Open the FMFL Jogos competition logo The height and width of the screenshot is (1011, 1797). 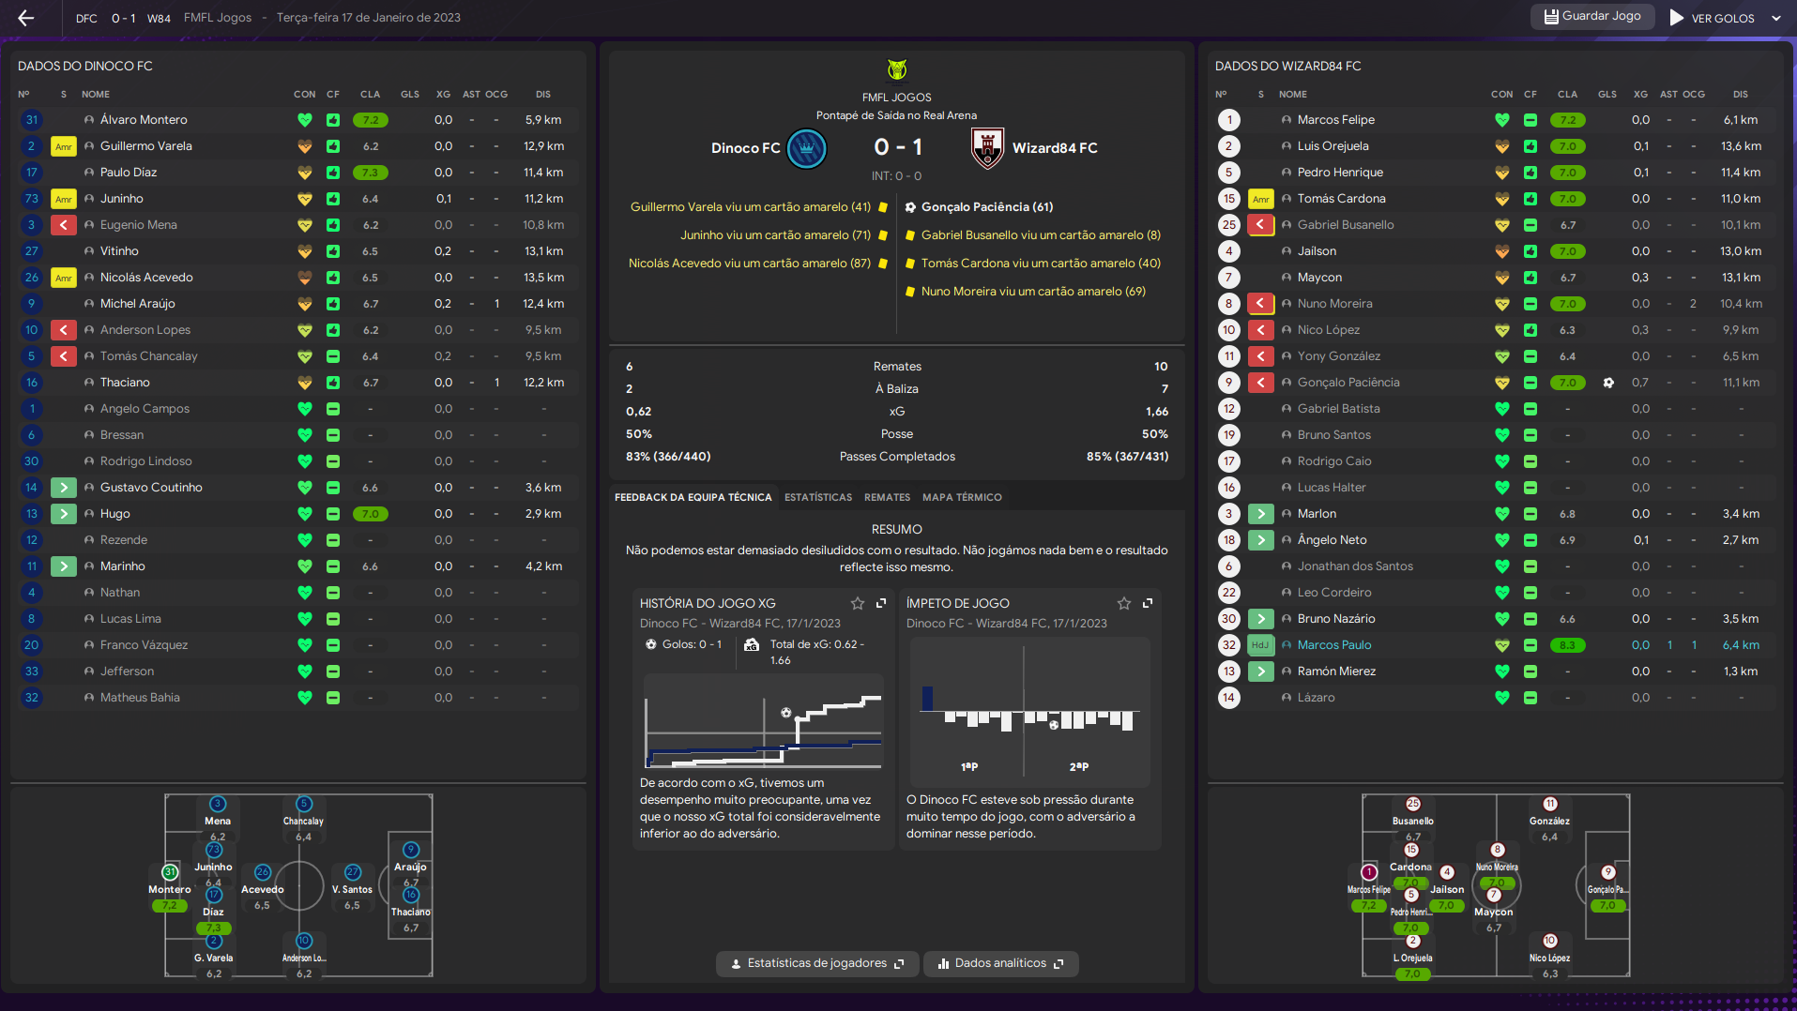click(x=896, y=70)
